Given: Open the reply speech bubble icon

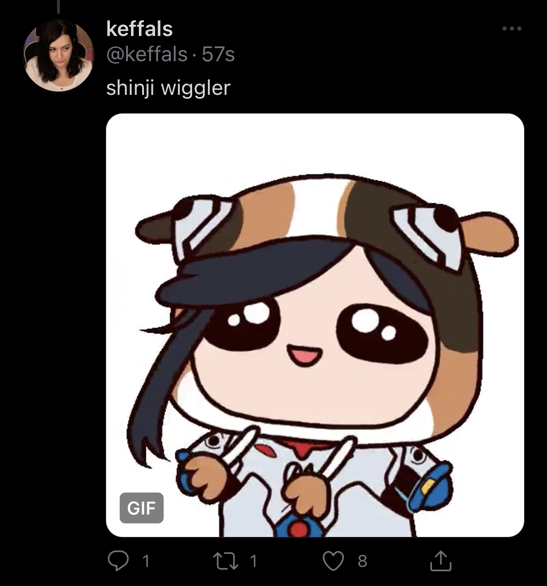Looking at the screenshot, I should [118, 561].
